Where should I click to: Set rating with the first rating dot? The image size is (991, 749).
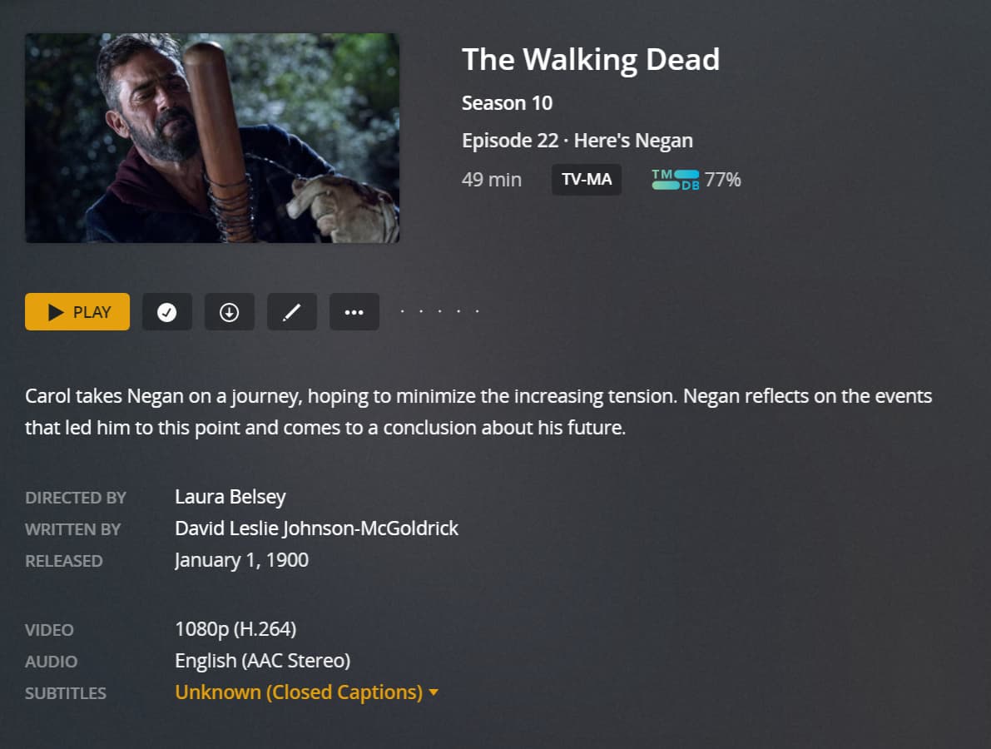click(403, 311)
